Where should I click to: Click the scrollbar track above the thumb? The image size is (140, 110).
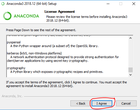pyautogui.click(x=130, y=54)
